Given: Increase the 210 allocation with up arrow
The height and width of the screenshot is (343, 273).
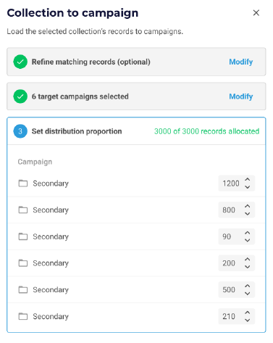Looking at the screenshot, I should click(247, 313).
